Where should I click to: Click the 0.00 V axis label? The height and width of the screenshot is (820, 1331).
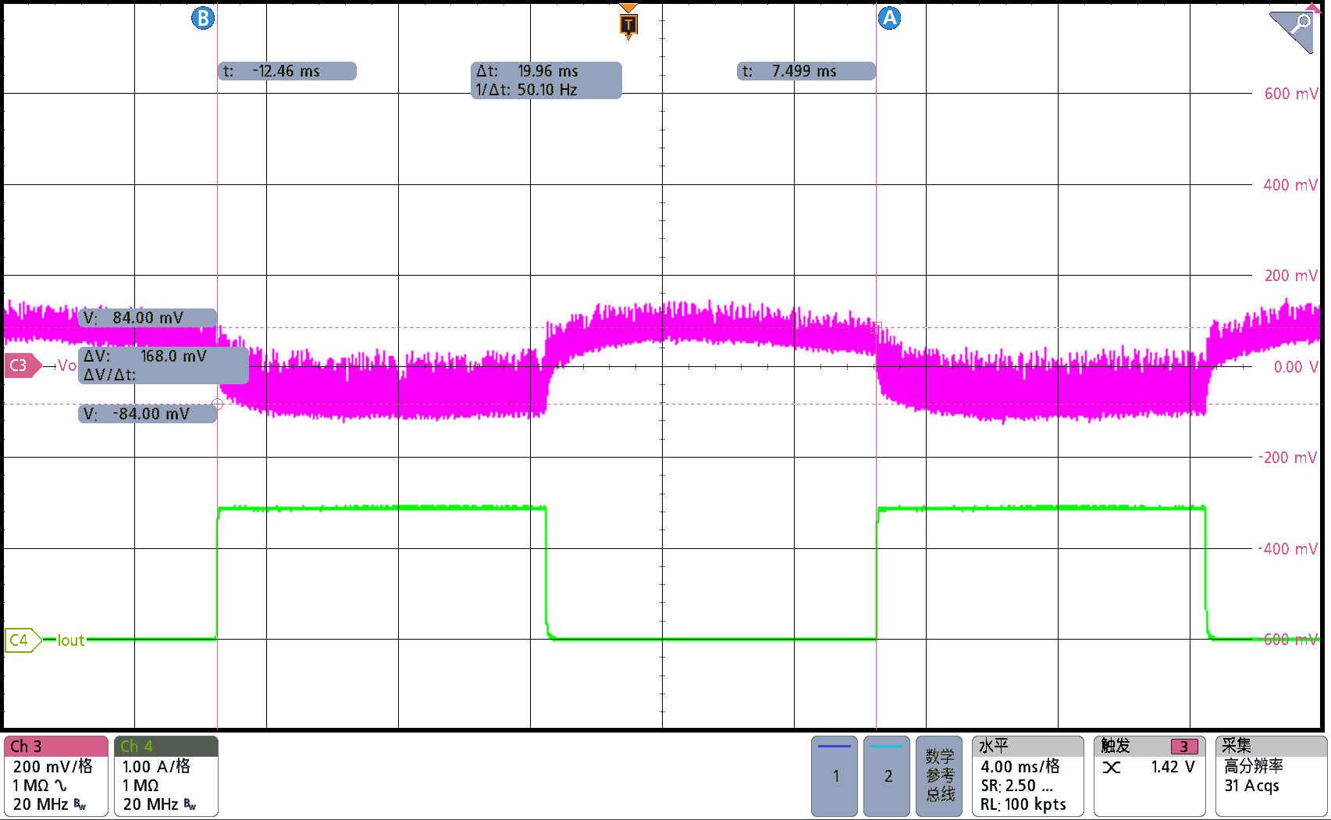(1294, 367)
